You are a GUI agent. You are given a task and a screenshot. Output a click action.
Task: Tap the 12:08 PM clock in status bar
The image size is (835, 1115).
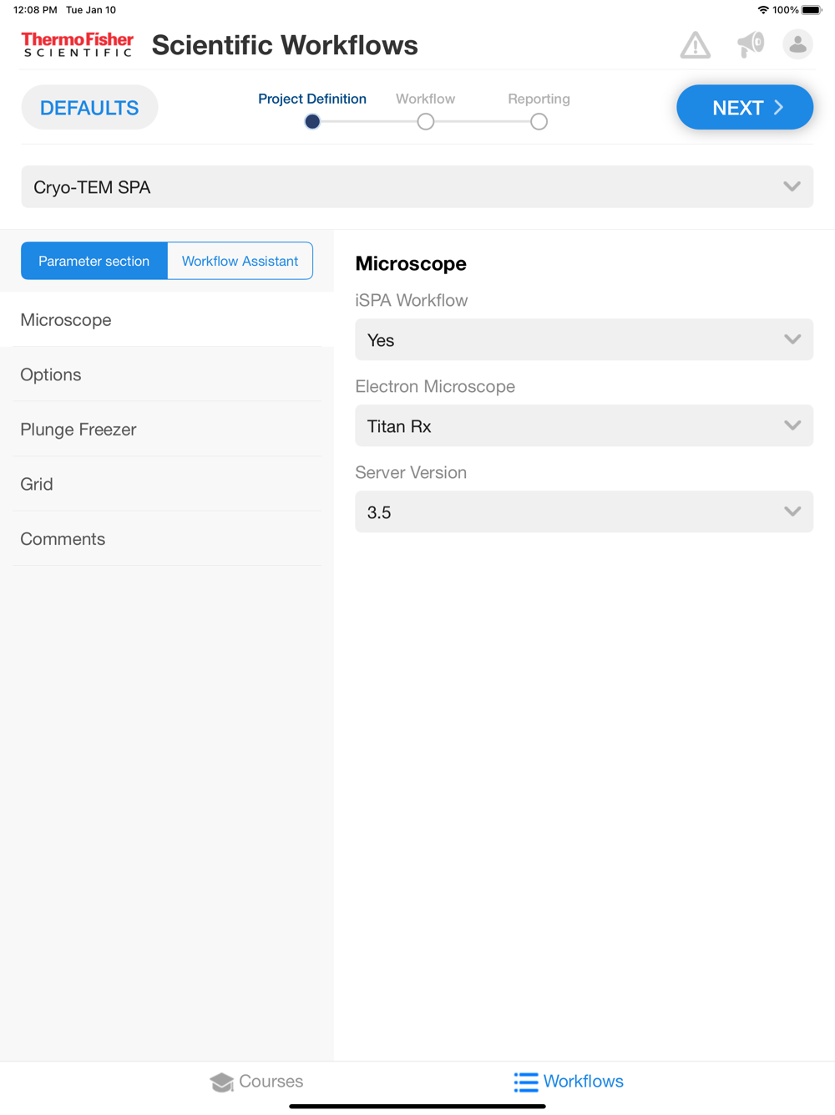pyautogui.click(x=35, y=10)
